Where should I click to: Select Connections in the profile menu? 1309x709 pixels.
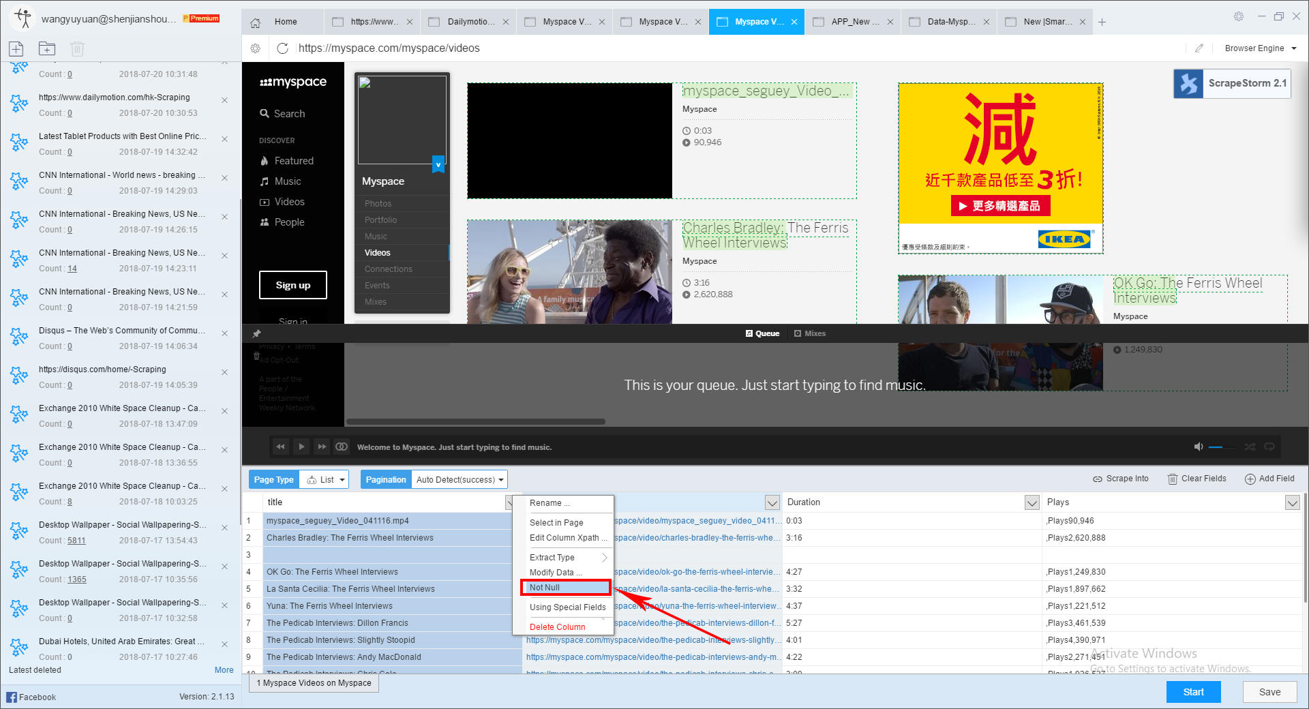point(388,269)
